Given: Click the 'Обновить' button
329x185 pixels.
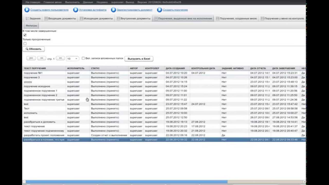Looking at the screenshot, I should click(x=34, y=49).
